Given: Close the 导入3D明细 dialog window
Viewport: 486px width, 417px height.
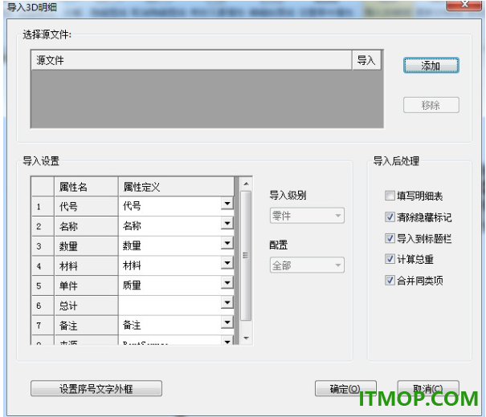Looking at the screenshot, I should click(464, 5).
